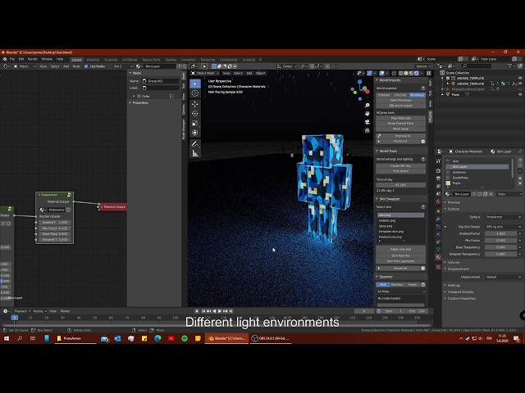Select solid viewport shading sphere icon

[x=406, y=73]
